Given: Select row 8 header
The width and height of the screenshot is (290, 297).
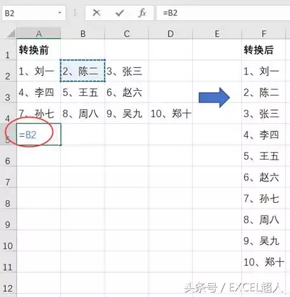Looking at the screenshot, I should (8, 198).
